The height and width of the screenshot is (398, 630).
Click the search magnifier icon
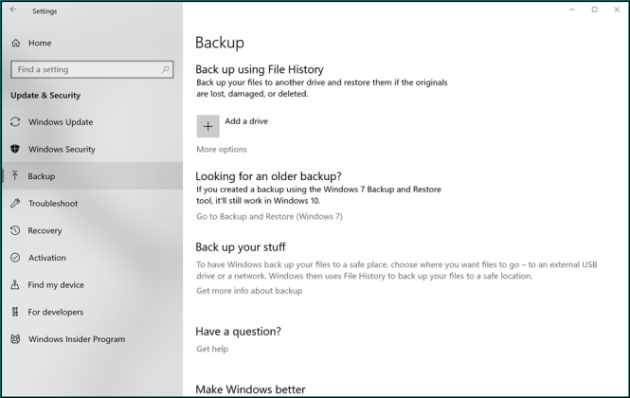166,69
